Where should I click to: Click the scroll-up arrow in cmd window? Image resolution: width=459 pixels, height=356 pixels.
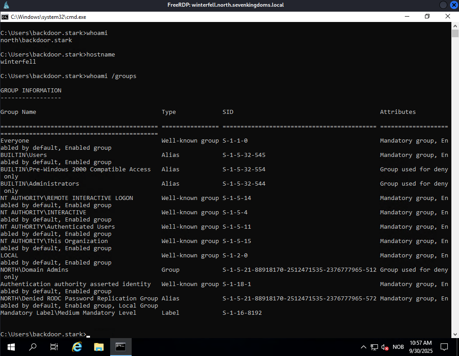455,26
